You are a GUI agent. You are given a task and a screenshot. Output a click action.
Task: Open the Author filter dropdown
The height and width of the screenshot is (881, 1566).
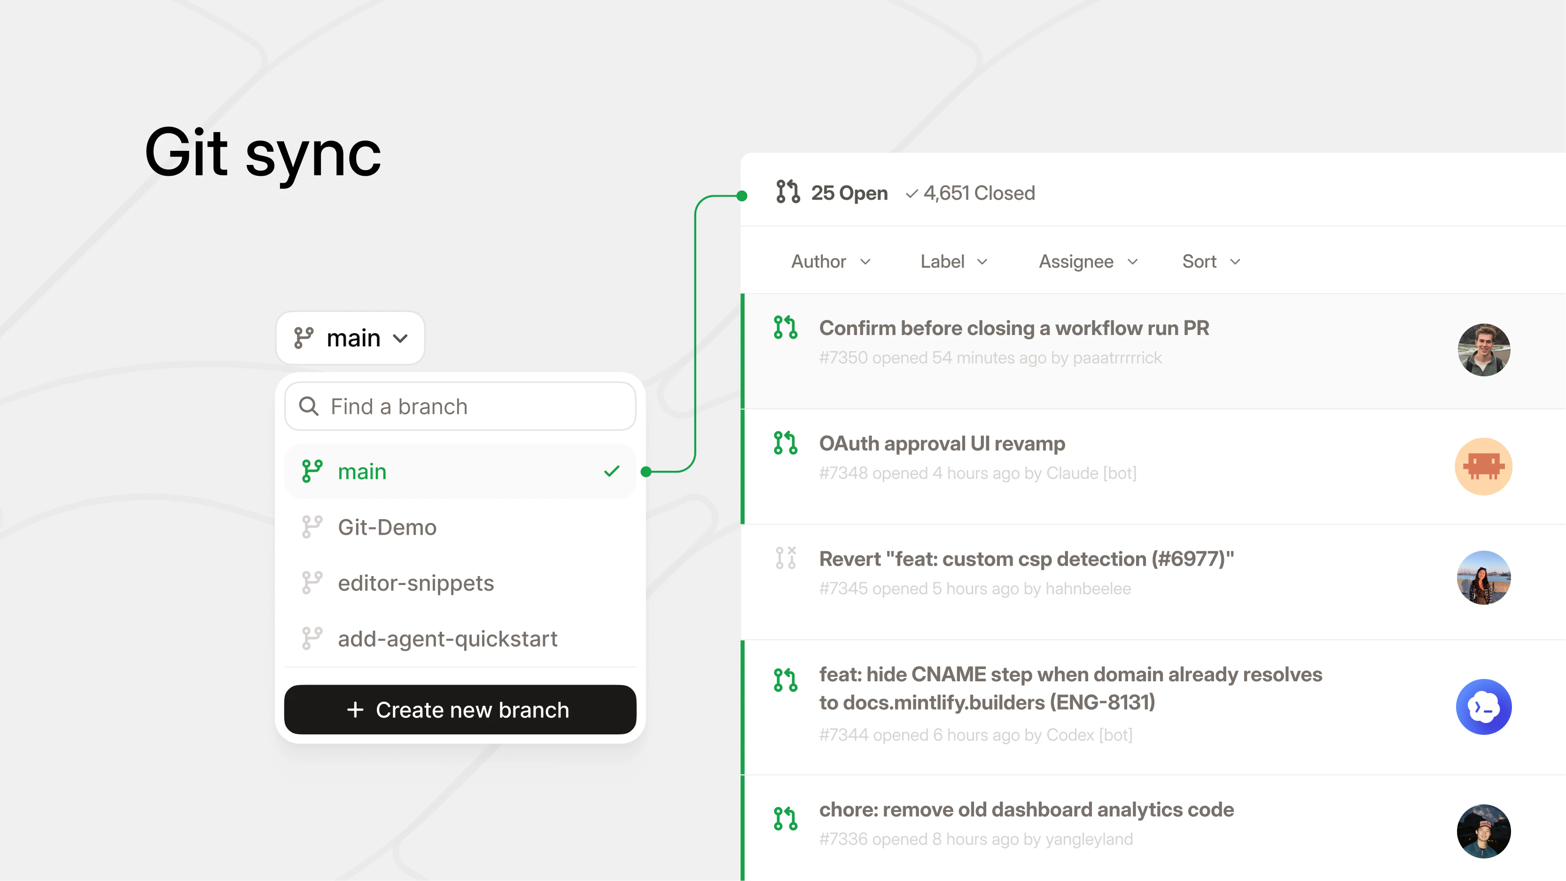pos(830,261)
